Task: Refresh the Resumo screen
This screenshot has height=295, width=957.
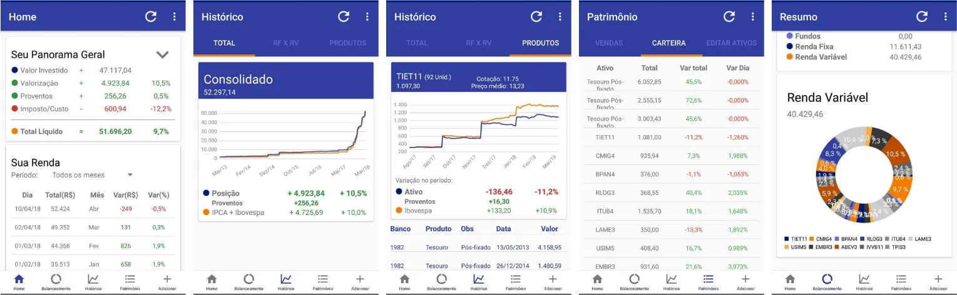Action: pyautogui.click(x=922, y=17)
